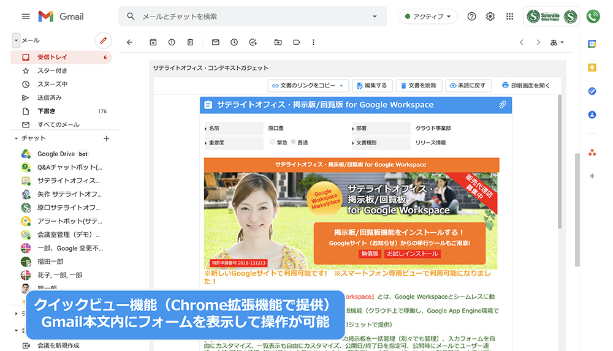Open the main menu hamburger icon
The width and height of the screenshot is (613, 351).
26,17
